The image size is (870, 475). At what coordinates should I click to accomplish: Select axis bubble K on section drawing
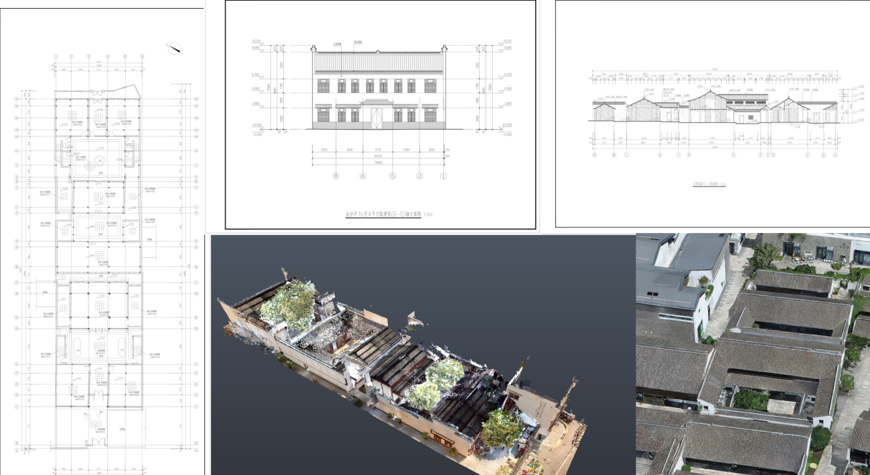(660, 155)
